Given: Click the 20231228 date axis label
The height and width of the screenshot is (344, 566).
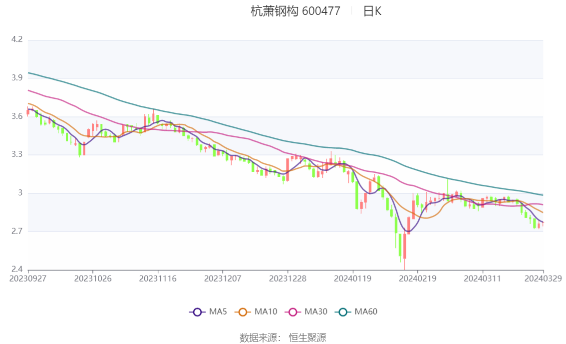Looking at the screenshot, I should click(x=287, y=278).
